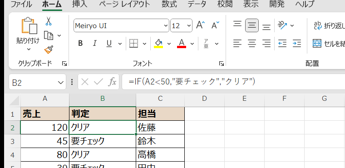Switch to the 数式 tab
The height and width of the screenshot is (168, 345).
169,4
